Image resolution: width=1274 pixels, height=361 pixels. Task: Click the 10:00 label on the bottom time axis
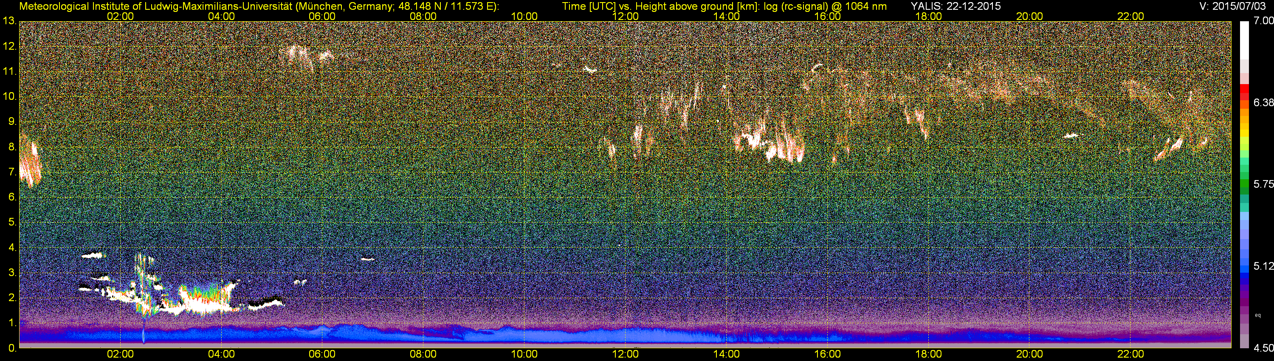[524, 355]
